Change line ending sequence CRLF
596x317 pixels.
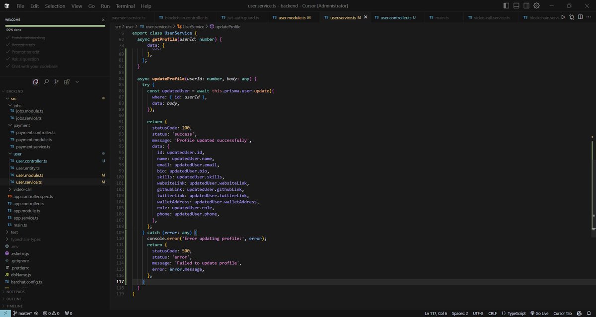coord(492,313)
